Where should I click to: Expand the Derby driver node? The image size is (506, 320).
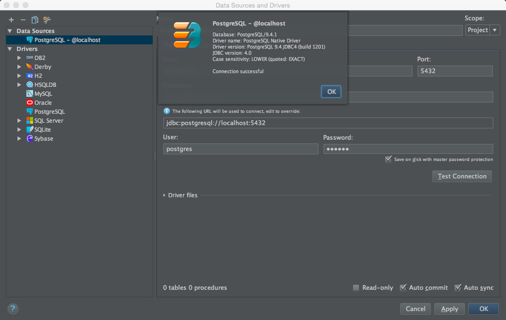point(19,67)
